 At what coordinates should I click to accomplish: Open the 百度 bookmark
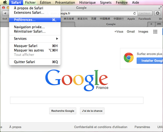94,19
